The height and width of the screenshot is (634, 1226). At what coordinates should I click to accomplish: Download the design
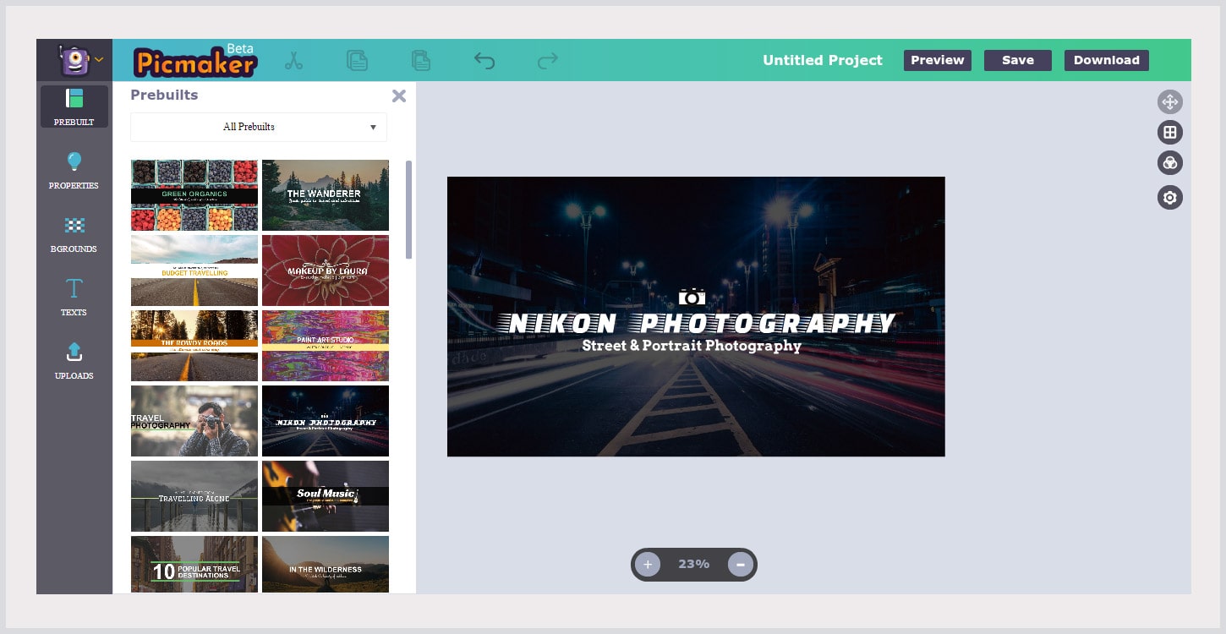coord(1107,60)
